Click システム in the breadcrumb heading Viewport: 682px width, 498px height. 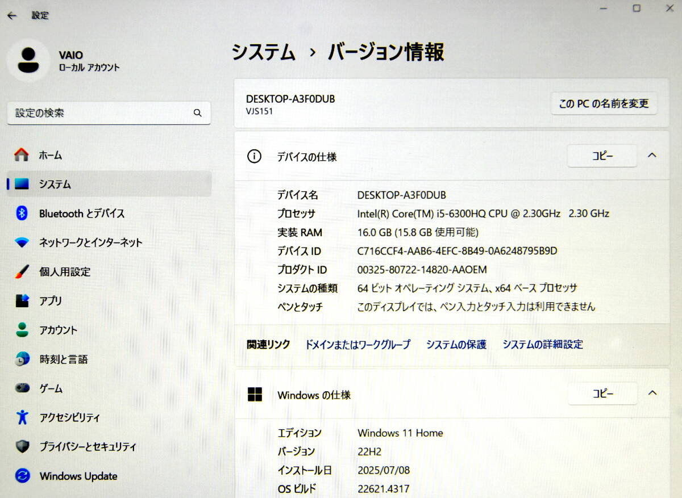tap(264, 52)
